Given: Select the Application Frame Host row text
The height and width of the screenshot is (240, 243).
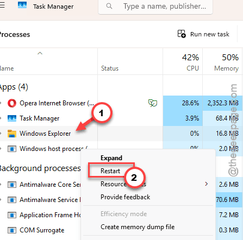Looking at the screenshot, I should tap(50, 215).
